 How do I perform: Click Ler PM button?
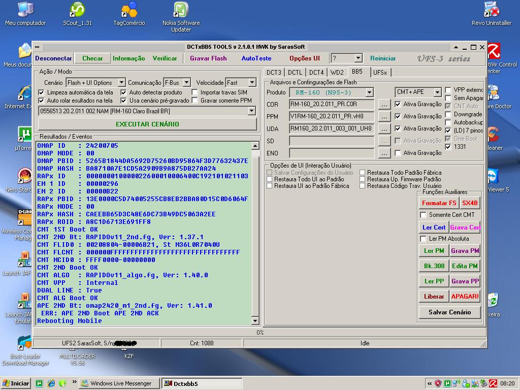pos(434,251)
